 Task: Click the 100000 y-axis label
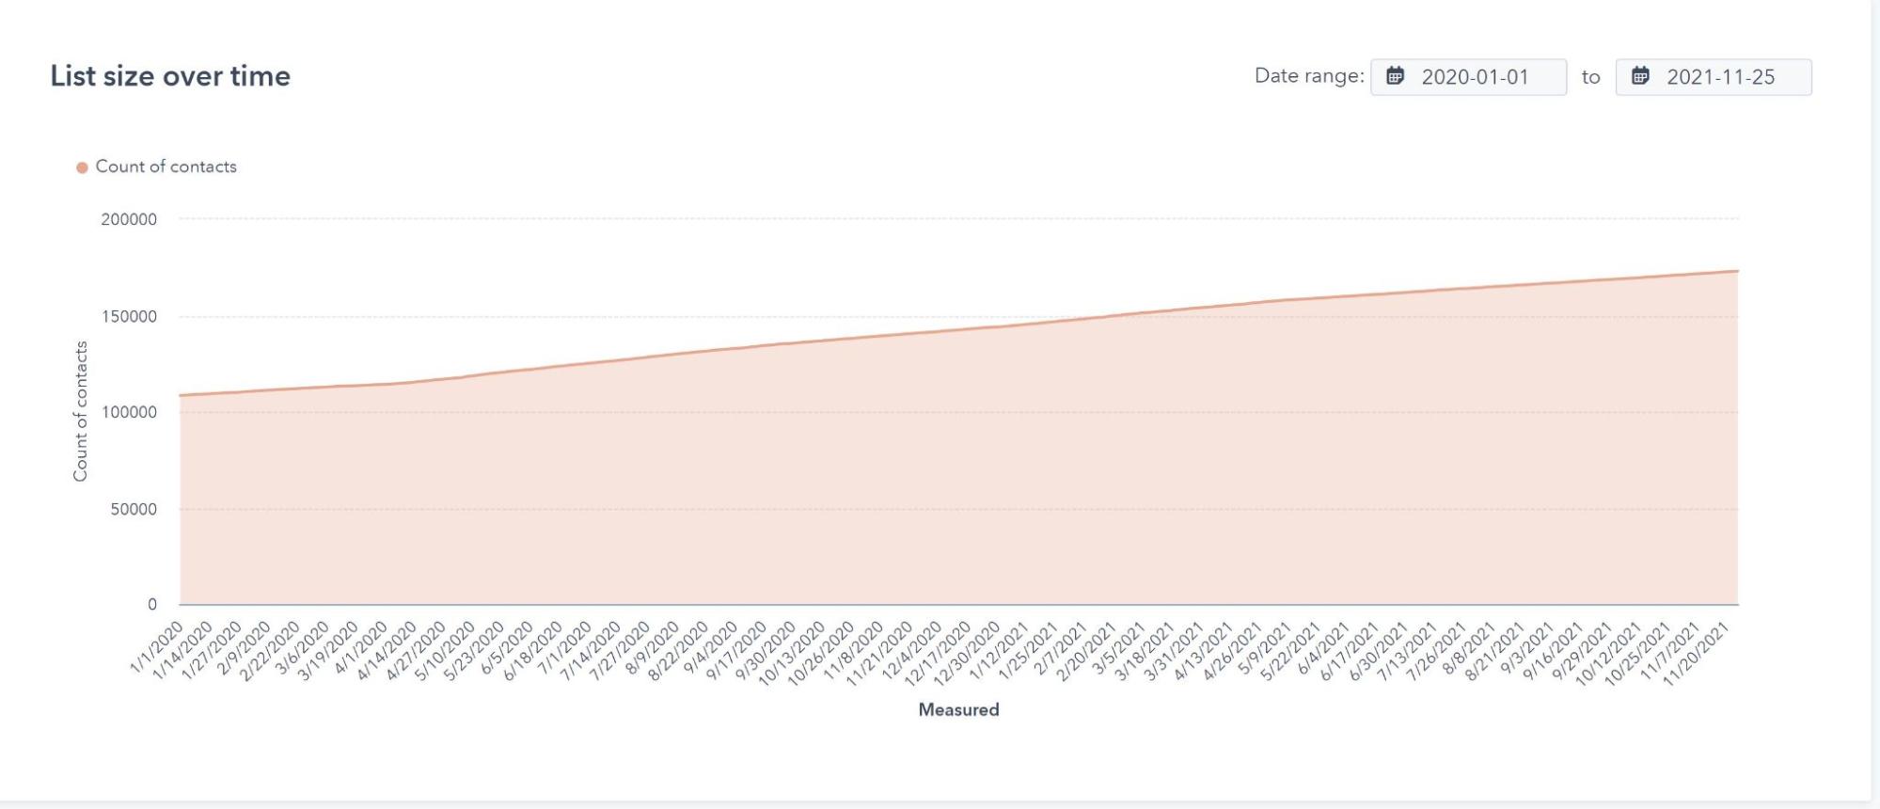(x=129, y=412)
